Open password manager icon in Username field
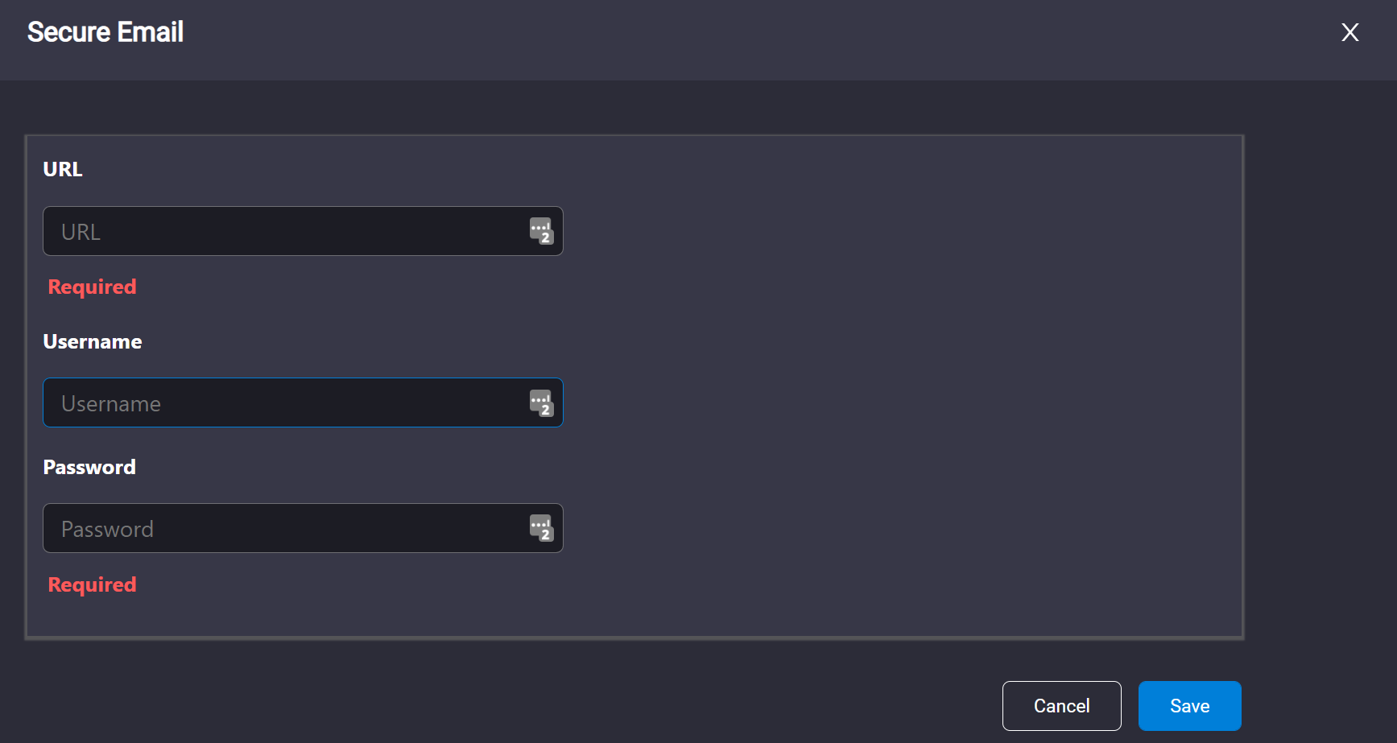 (541, 403)
